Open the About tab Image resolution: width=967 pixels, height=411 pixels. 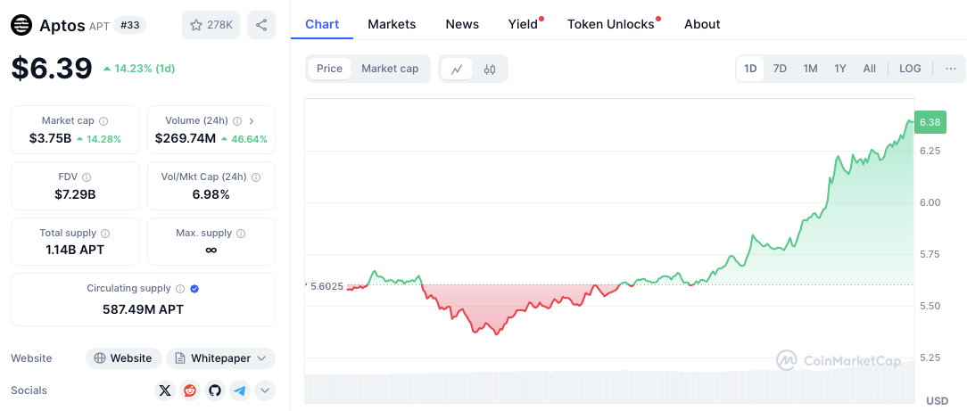click(x=702, y=24)
